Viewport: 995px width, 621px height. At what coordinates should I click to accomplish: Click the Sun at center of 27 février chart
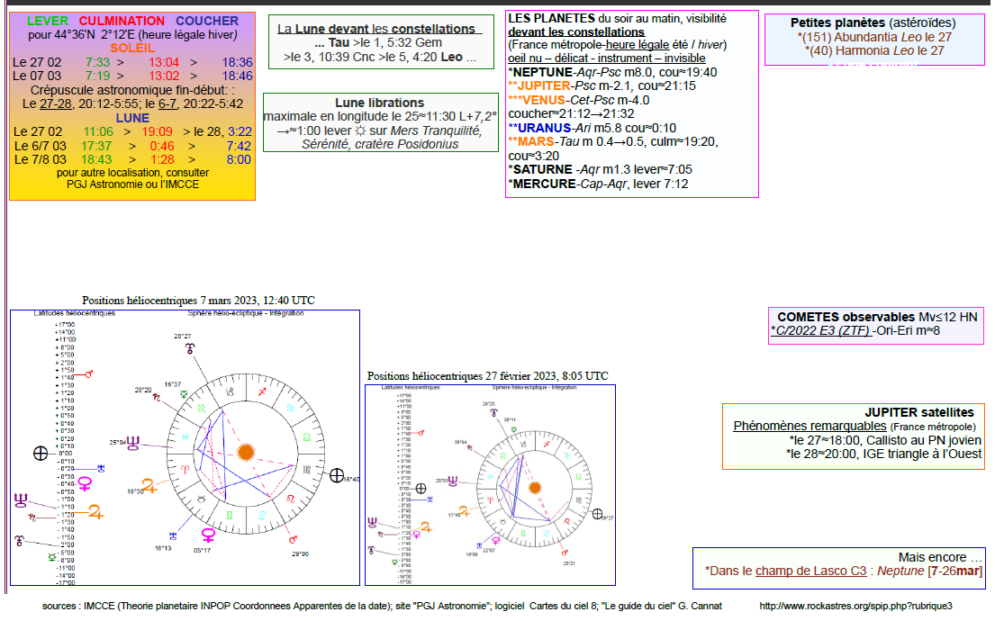(x=535, y=487)
